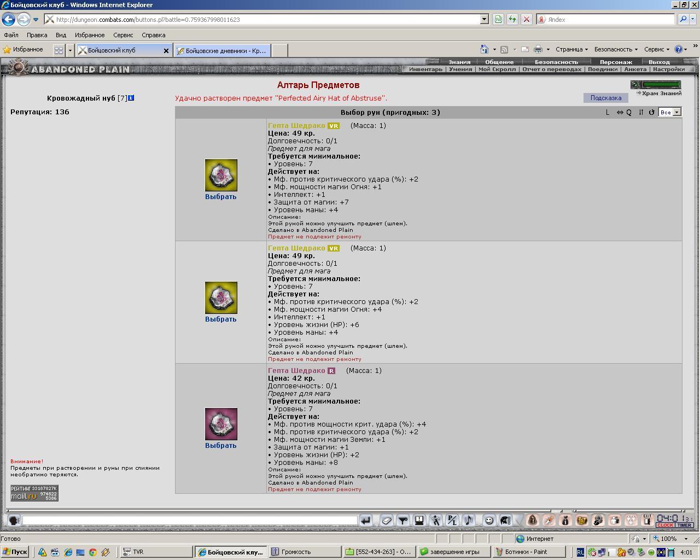Open the Настройки submenu item
This screenshot has height=560, width=700.
pos(669,69)
